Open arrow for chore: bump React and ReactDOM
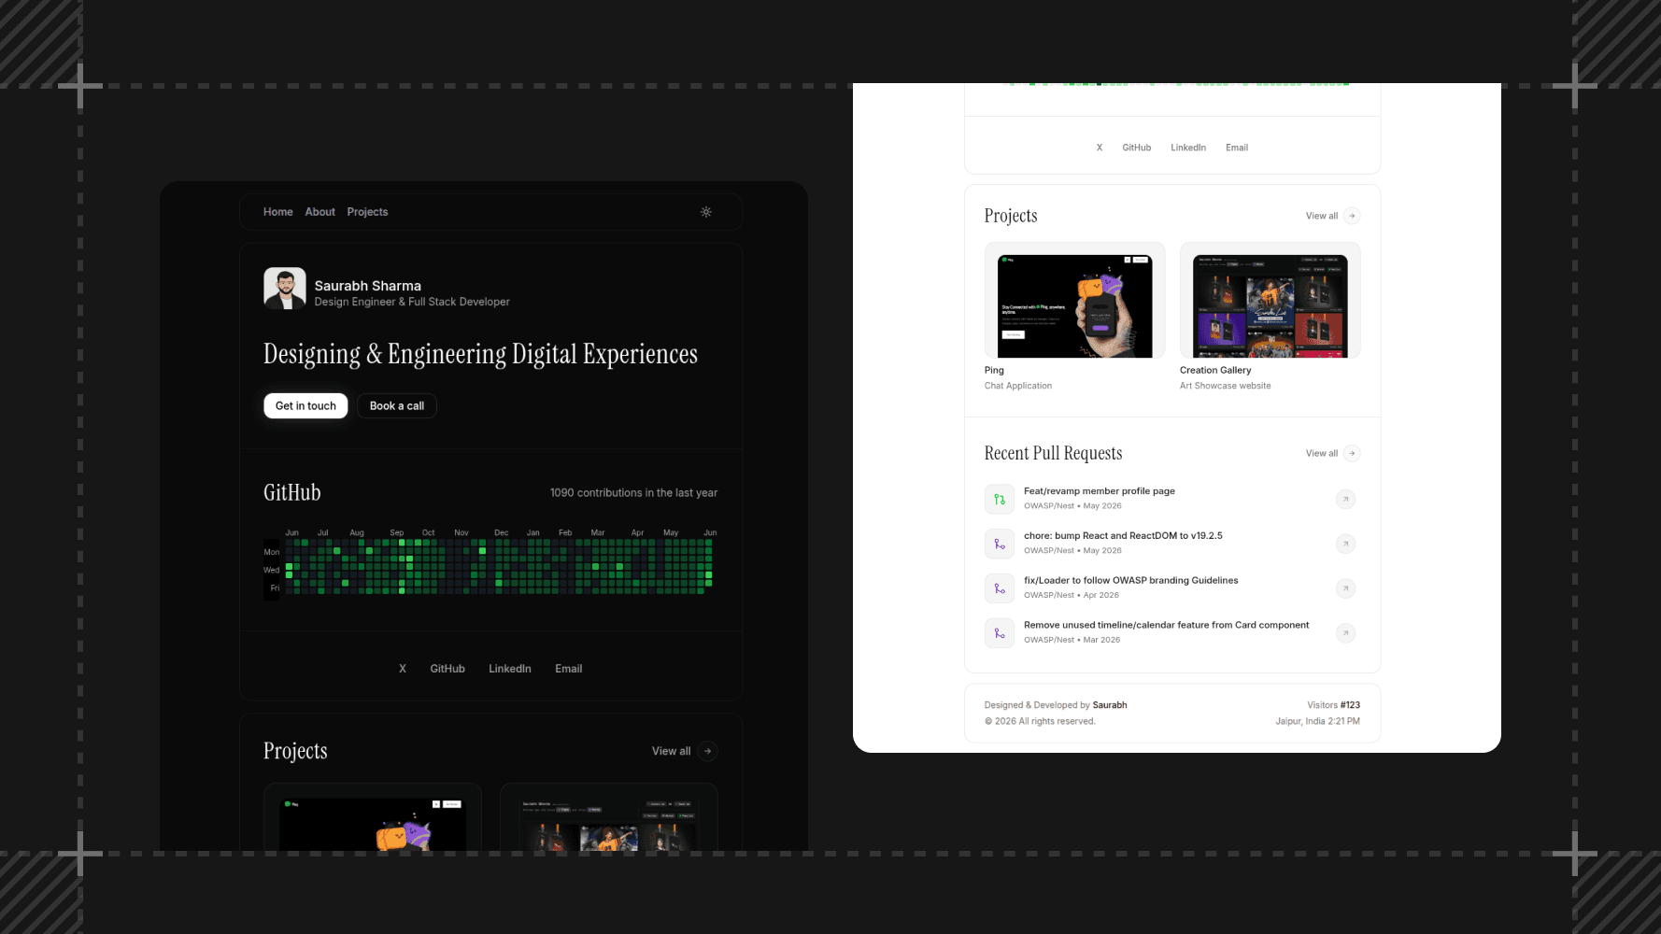Viewport: 1661px width, 934px height. (x=1345, y=544)
